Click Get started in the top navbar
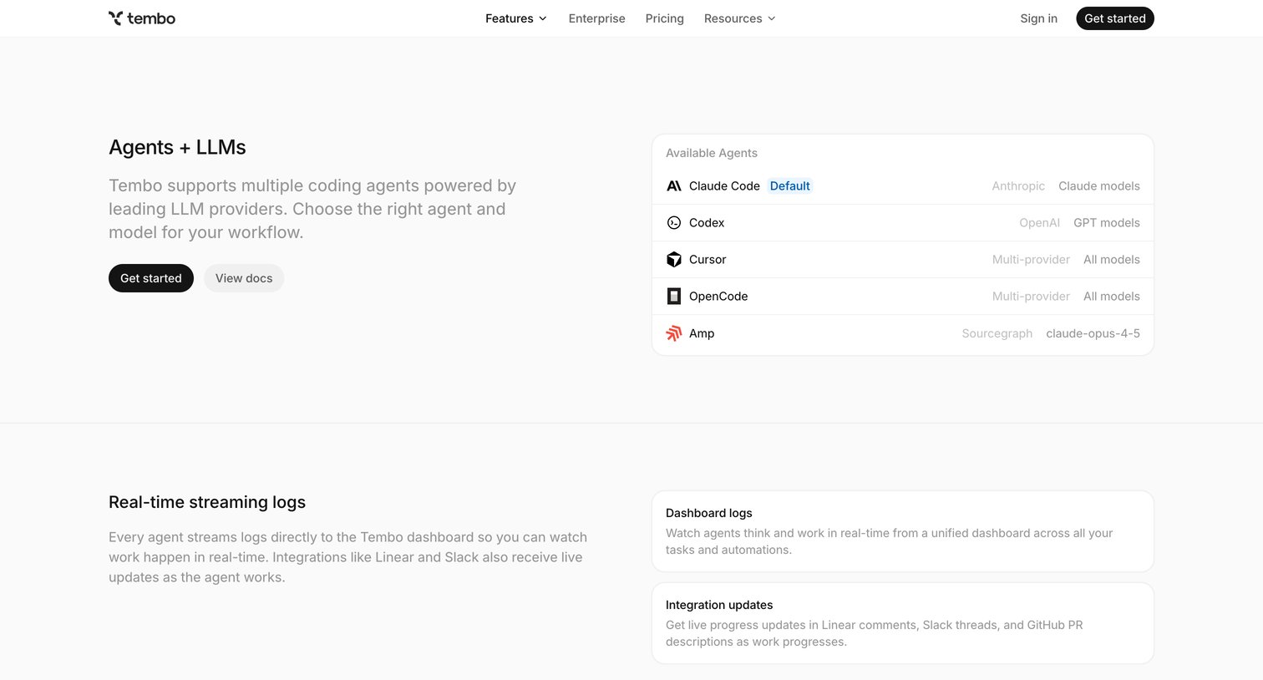 point(1114,18)
